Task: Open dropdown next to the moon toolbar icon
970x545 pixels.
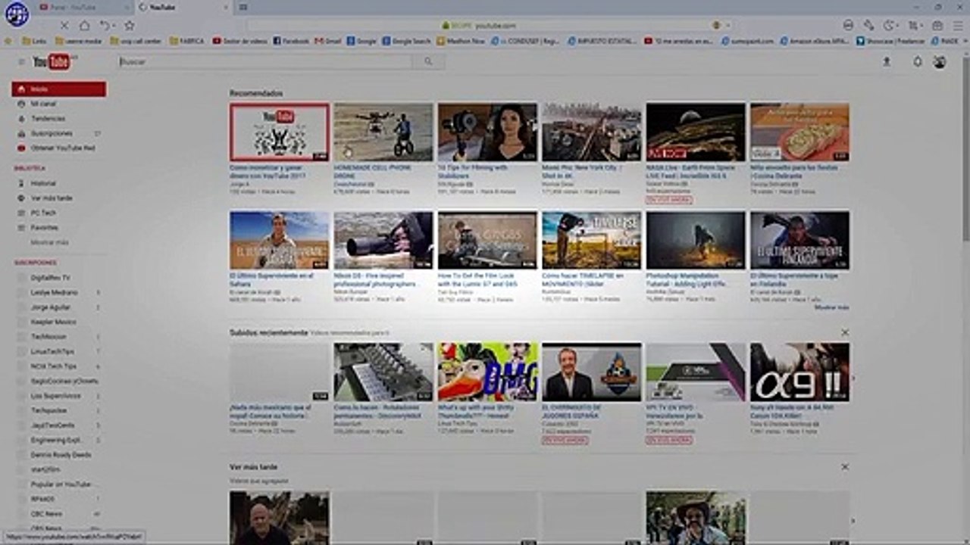Action: [x=898, y=25]
